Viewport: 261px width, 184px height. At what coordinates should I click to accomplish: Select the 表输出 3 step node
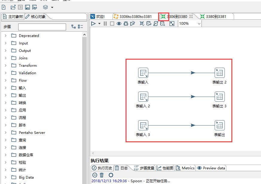pos(219,97)
